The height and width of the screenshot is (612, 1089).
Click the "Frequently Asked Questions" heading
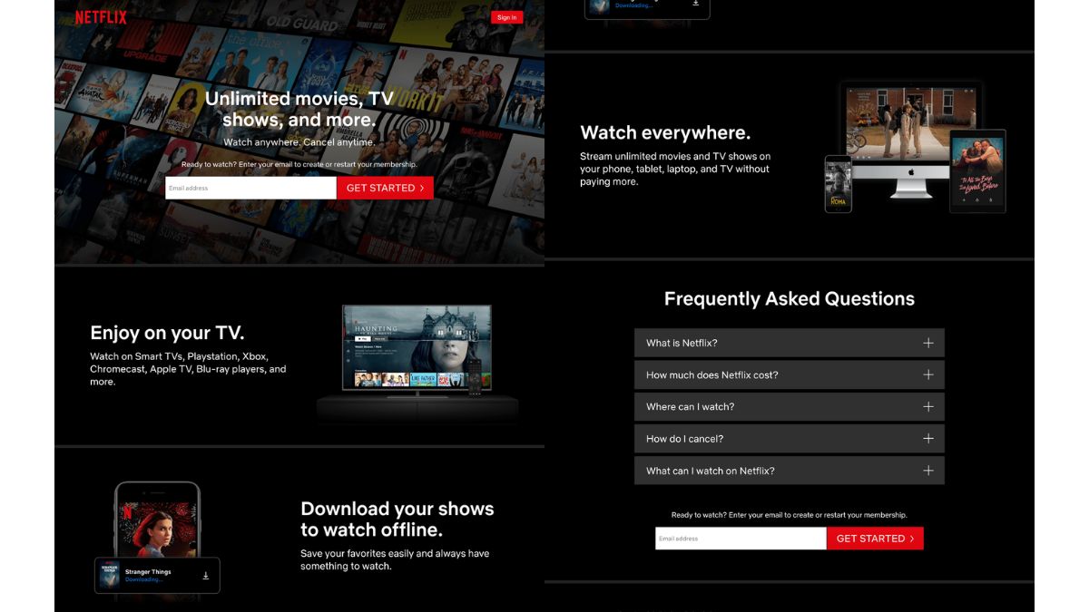(789, 299)
